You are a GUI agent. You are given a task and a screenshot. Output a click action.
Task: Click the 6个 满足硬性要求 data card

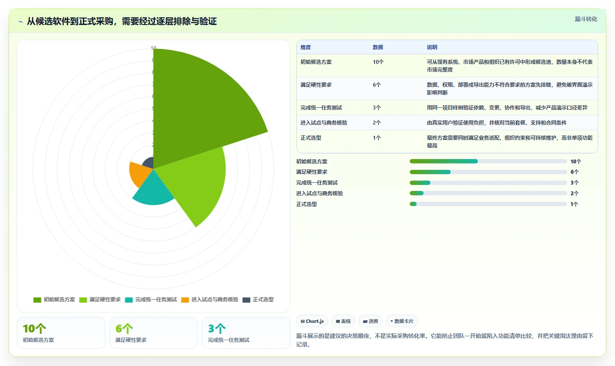coord(154,333)
